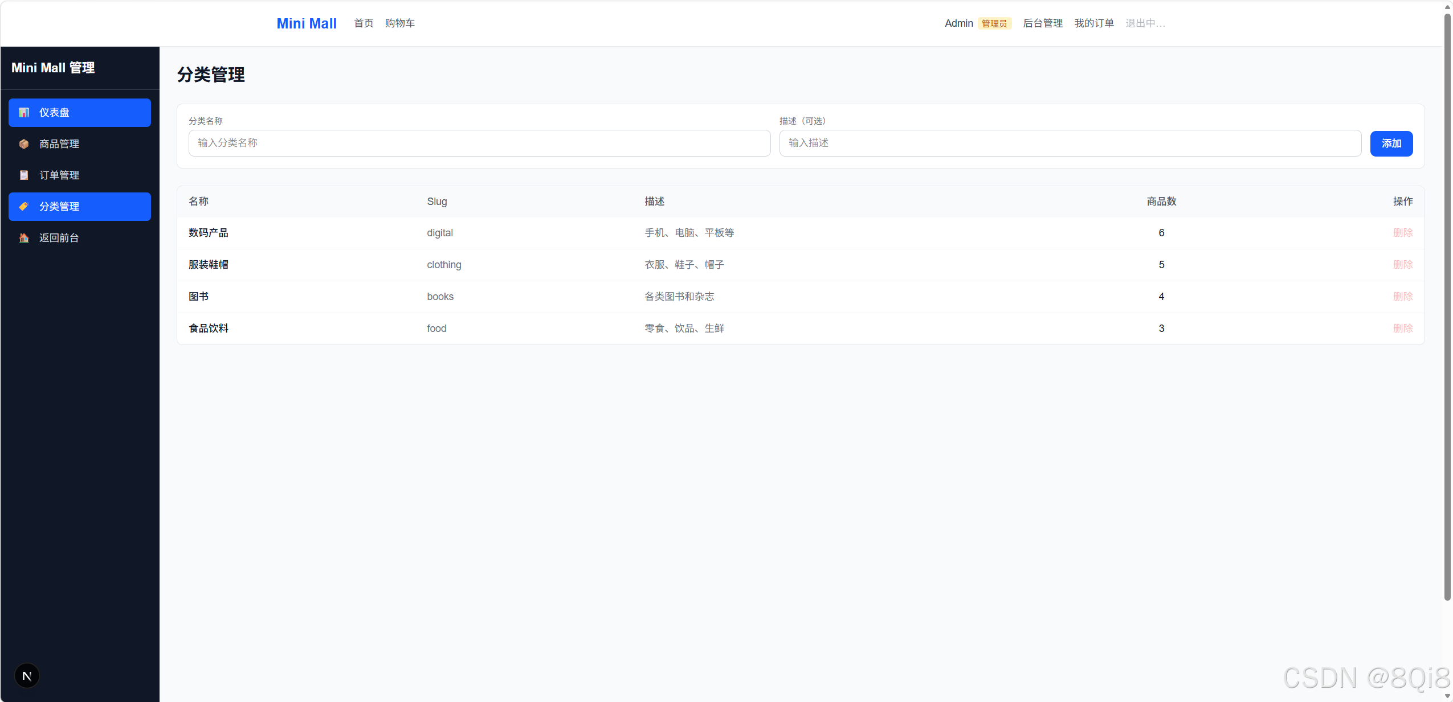The width and height of the screenshot is (1453, 702).
Task: Open 后台管理 in the top bar
Action: point(1043,23)
